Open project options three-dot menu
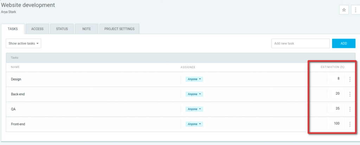 click(355, 10)
